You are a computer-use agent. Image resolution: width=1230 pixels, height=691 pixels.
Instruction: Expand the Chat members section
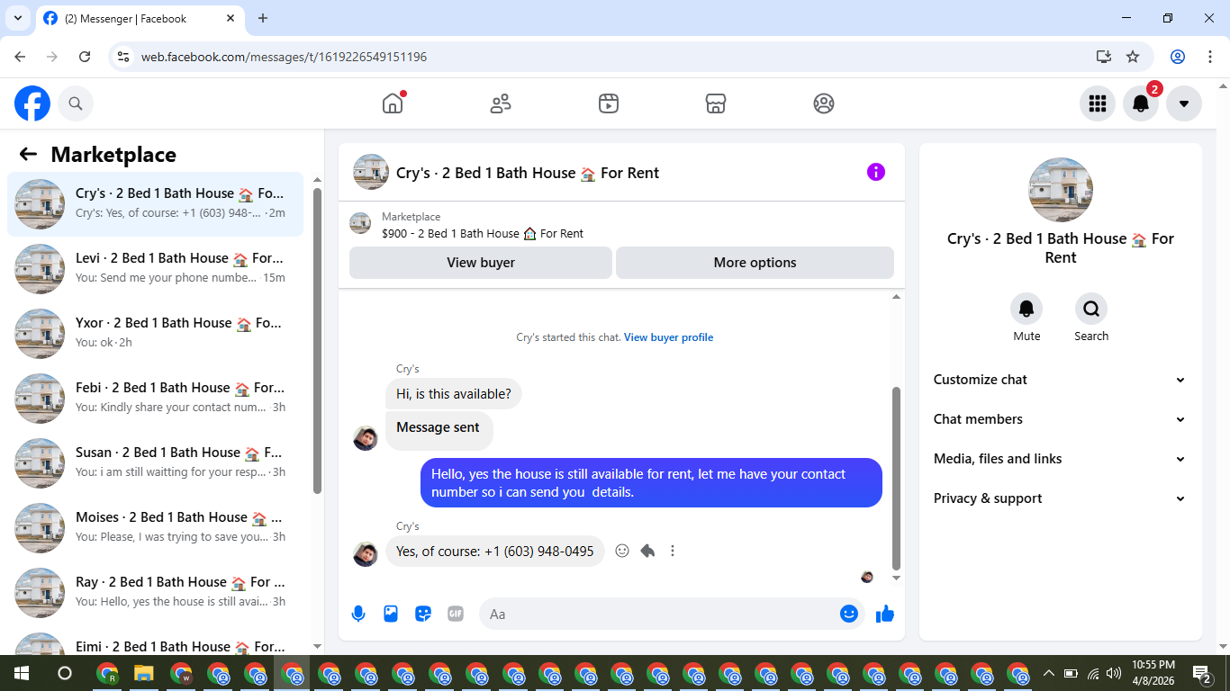pyautogui.click(x=1060, y=419)
